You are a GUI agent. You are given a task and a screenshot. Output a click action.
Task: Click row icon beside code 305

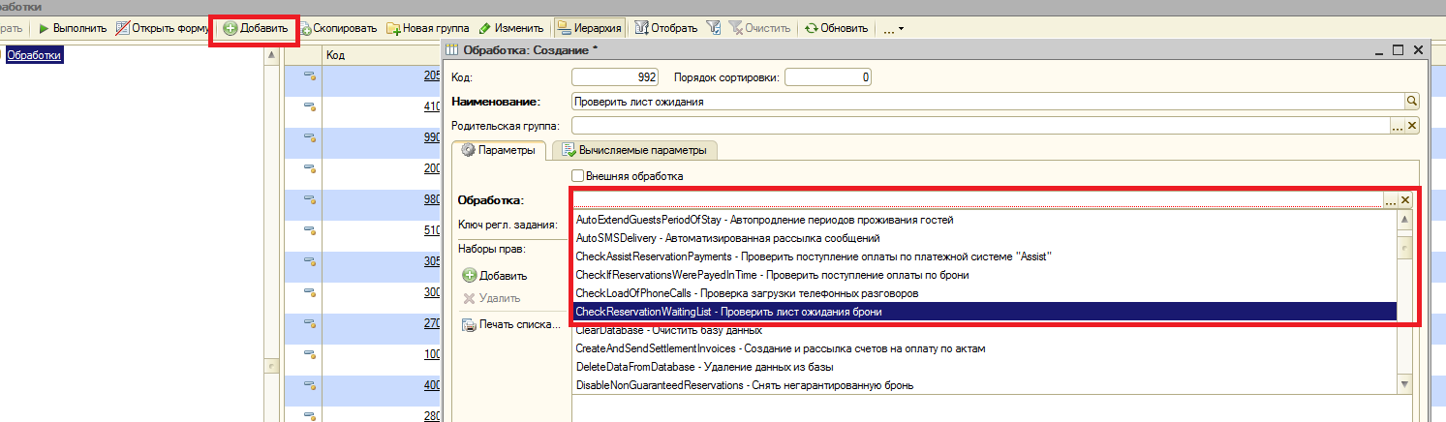pyautogui.click(x=311, y=261)
